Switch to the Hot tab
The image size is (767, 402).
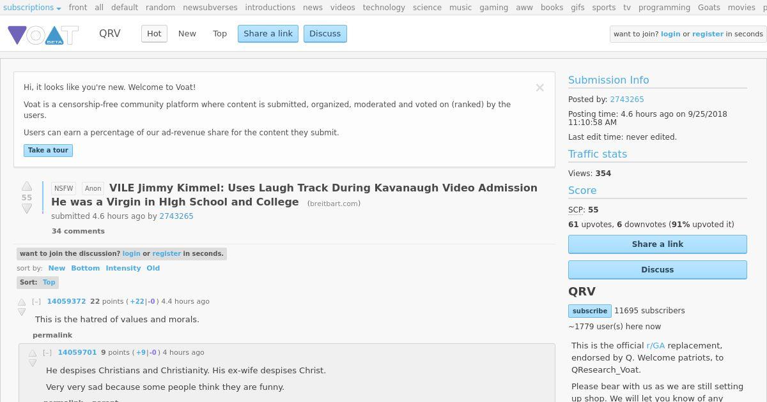tap(154, 34)
